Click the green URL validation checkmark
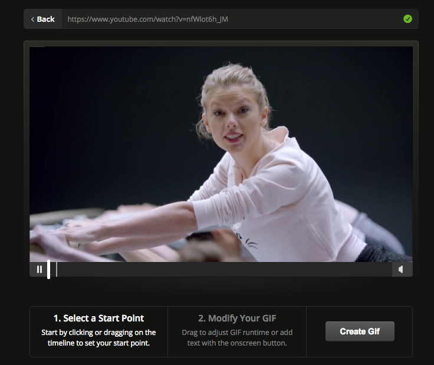The width and height of the screenshot is (434, 365). pyautogui.click(x=407, y=19)
